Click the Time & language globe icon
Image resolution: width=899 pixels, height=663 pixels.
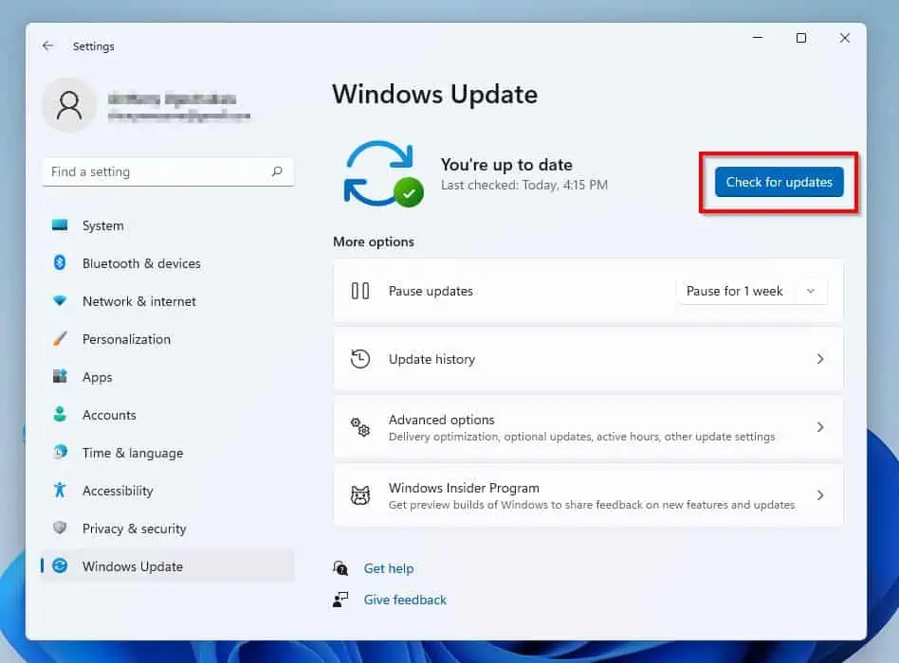tap(60, 453)
